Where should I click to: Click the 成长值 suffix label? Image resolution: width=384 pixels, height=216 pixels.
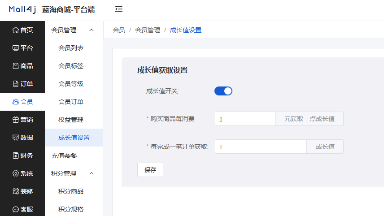[325, 147]
